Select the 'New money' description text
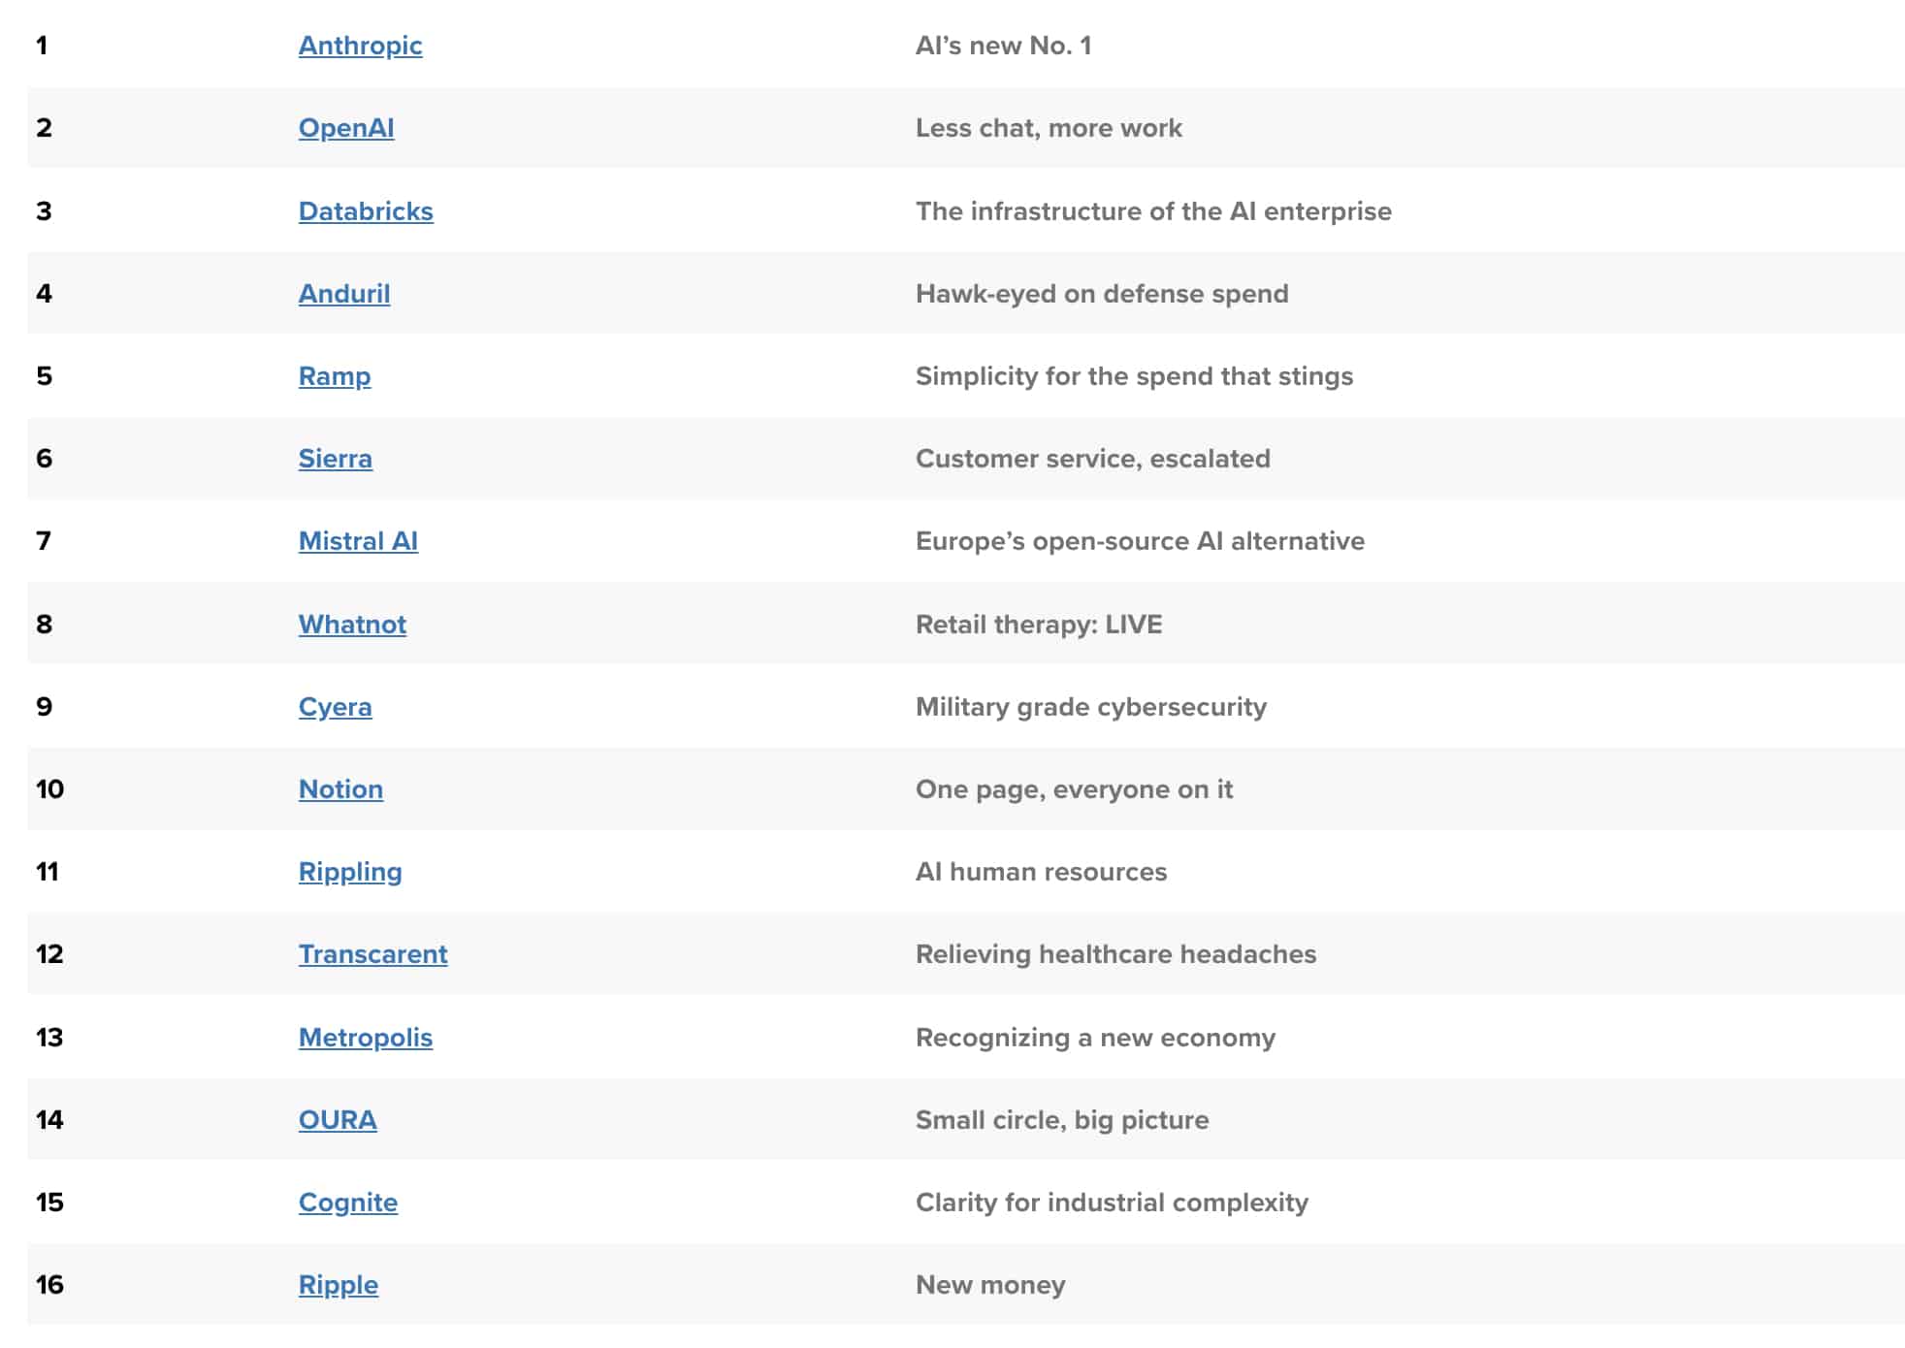The width and height of the screenshot is (1905, 1348). click(x=990, y=1285)
